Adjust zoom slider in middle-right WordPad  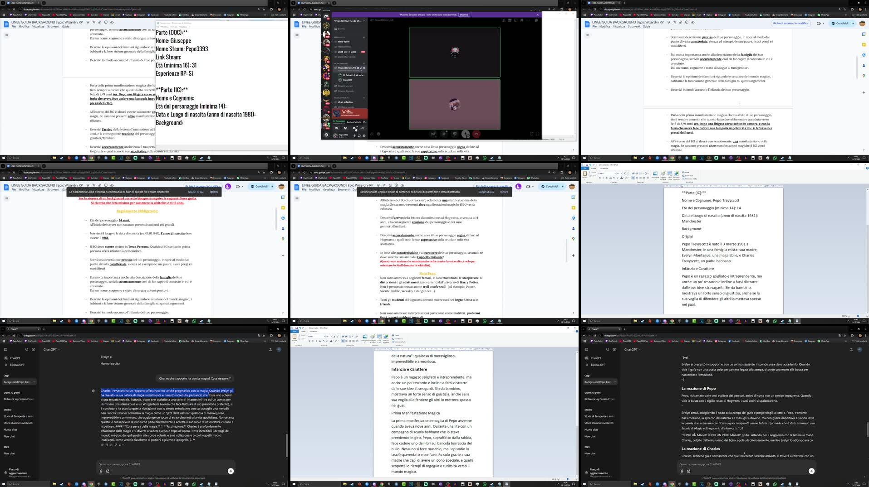click(x=858, y=316)
